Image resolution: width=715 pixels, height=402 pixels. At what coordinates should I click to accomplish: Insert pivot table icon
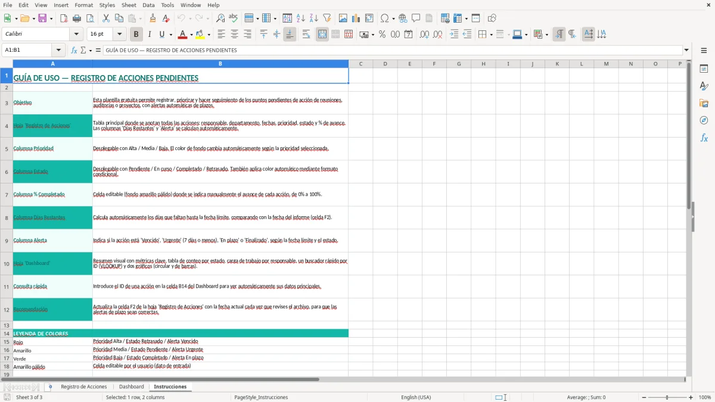tap(369, 18)
